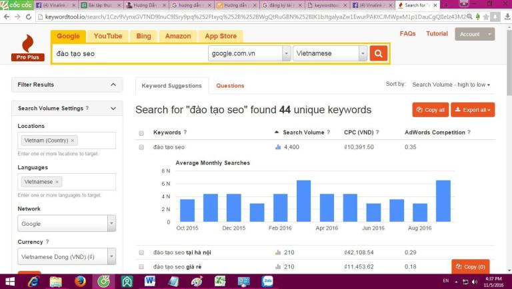
Task: Click Copy (0) floating button
Action: click(x=470, y=267)
